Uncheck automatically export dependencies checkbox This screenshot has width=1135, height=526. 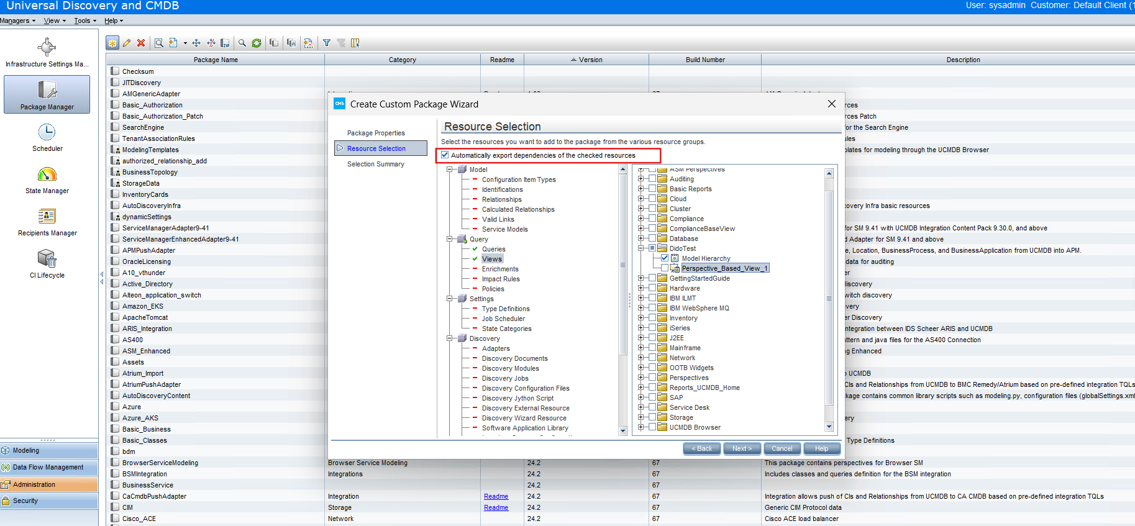pyautogui.click(x=445, y=155)
